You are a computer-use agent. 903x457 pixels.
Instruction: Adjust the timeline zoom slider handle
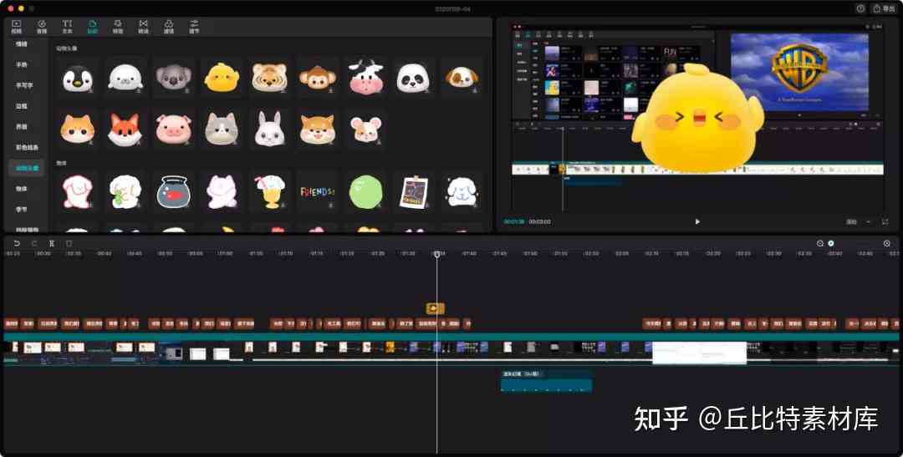(831, 243)
